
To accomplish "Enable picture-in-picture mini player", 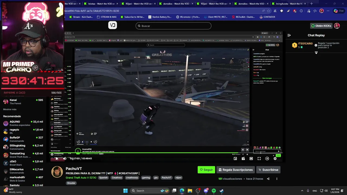I will coord(235,158).
